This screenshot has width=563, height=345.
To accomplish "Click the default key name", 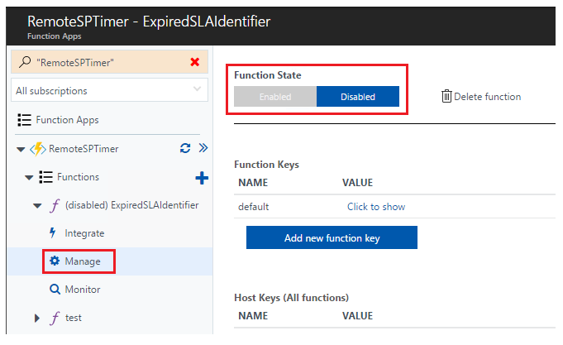I will coord(254,207).
